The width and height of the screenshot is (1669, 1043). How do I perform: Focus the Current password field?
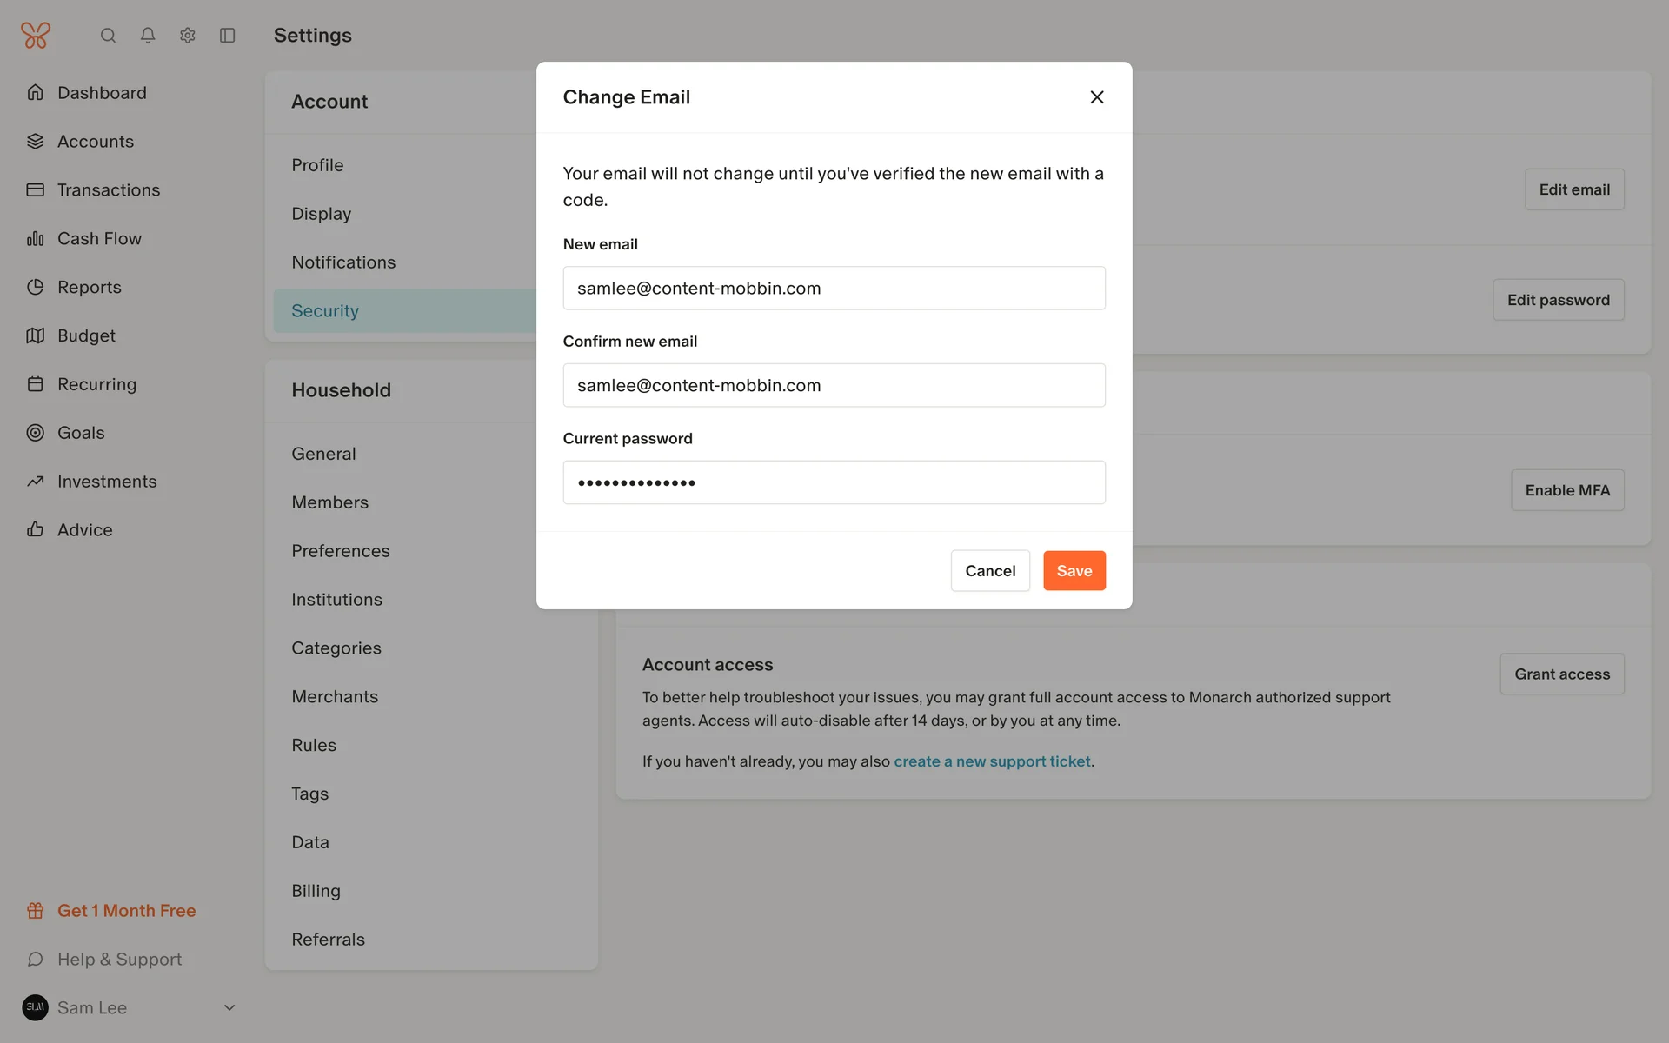(x=834, y=482)
